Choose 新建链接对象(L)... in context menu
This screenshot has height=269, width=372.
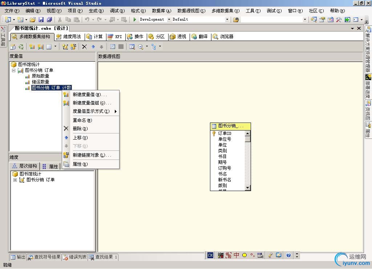pyautogui.click(x=90, y=155)
